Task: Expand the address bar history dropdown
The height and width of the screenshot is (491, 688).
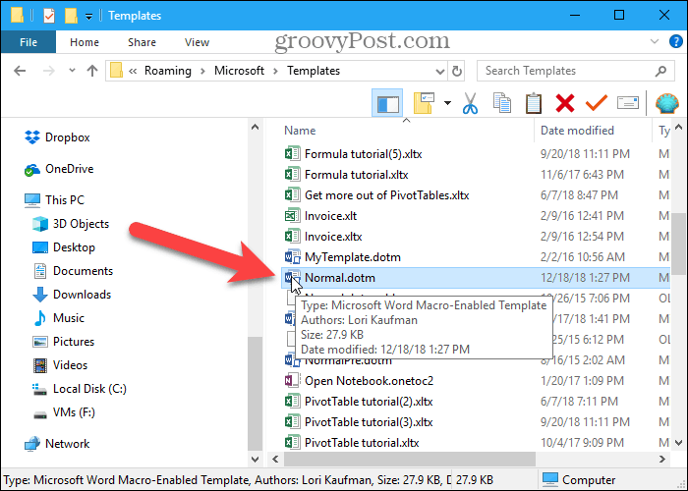Action: [439, 71]
